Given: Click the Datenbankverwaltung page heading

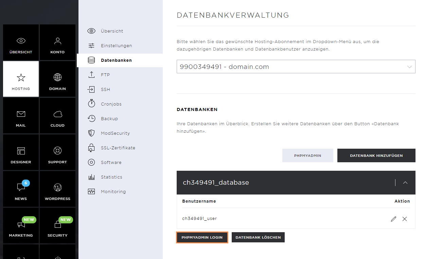Looking at the screenshot, I should pos(233,15).
